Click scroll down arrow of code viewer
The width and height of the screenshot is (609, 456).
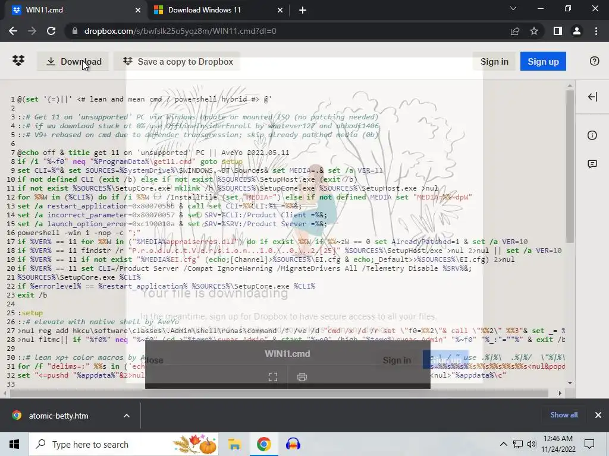click(570, 383)
